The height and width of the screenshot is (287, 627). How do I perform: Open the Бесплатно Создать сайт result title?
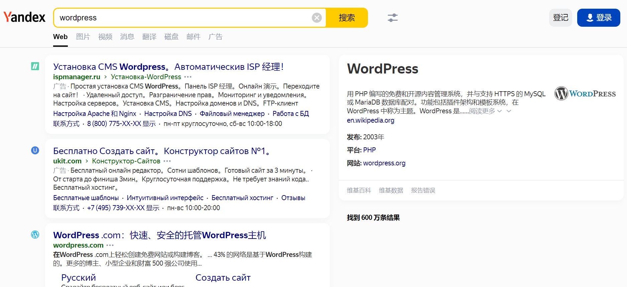(x=161, y=151)
